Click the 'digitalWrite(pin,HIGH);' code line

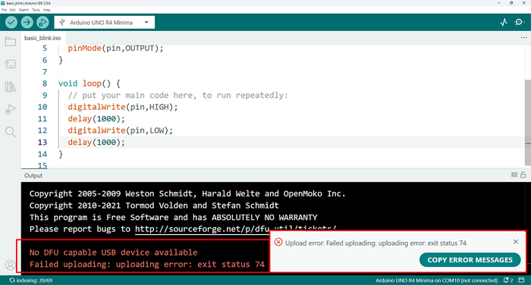123,107
